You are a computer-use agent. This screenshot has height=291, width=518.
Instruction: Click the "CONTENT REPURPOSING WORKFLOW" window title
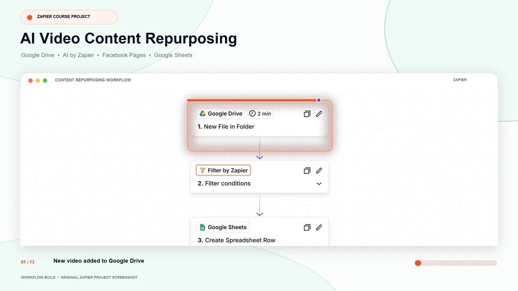[93, 80]
